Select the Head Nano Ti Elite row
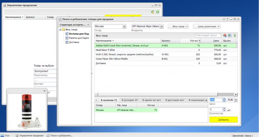Screen dimensions: 259x137 [166, 50]
